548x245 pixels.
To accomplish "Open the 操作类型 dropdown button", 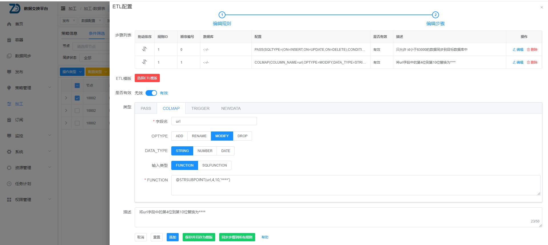I will pyautogui.click(x=72, y=72).
